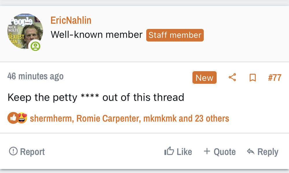This screenshot has width=289, height=173.
Task: Like this post
Action: pos(178,152)
